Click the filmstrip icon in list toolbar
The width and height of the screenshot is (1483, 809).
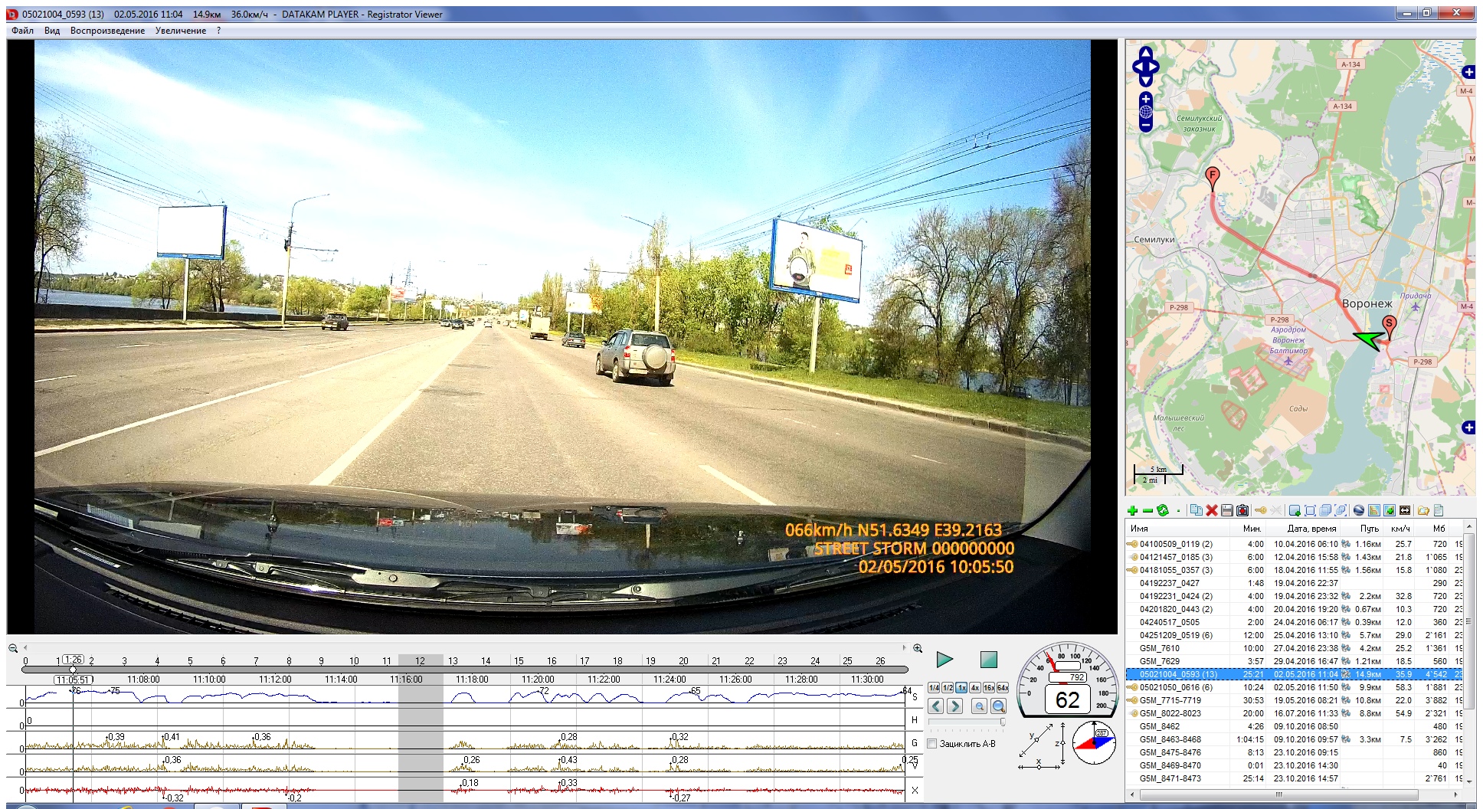click(x=1405, y=511)
